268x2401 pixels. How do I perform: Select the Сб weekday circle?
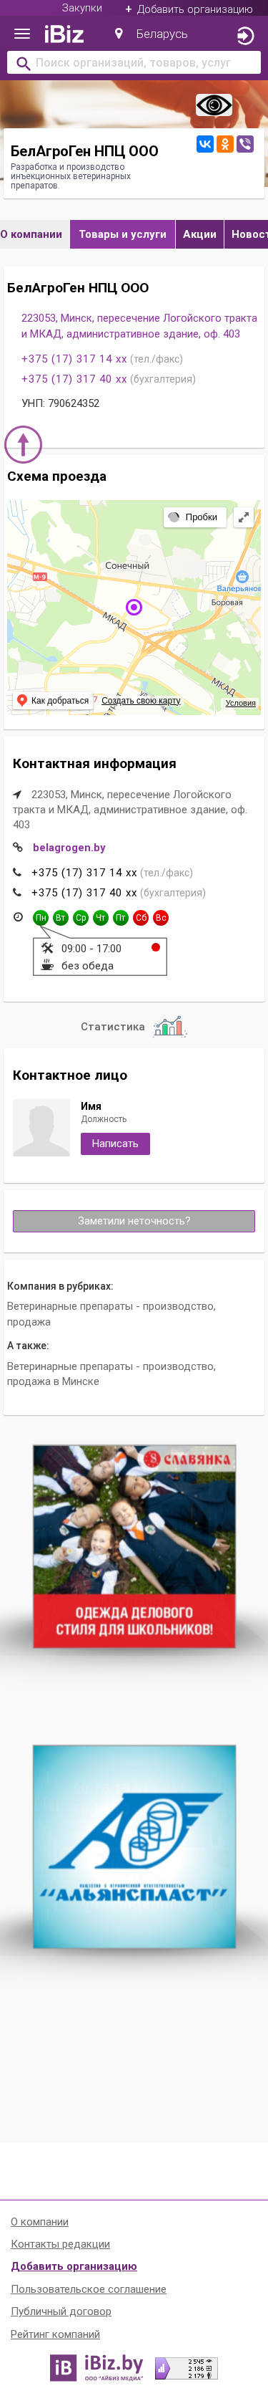pos(141,917)
